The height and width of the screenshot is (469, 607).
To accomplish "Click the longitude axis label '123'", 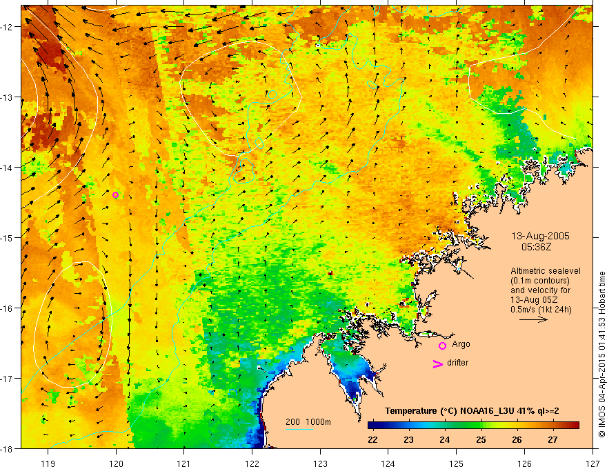I will 320,463.
